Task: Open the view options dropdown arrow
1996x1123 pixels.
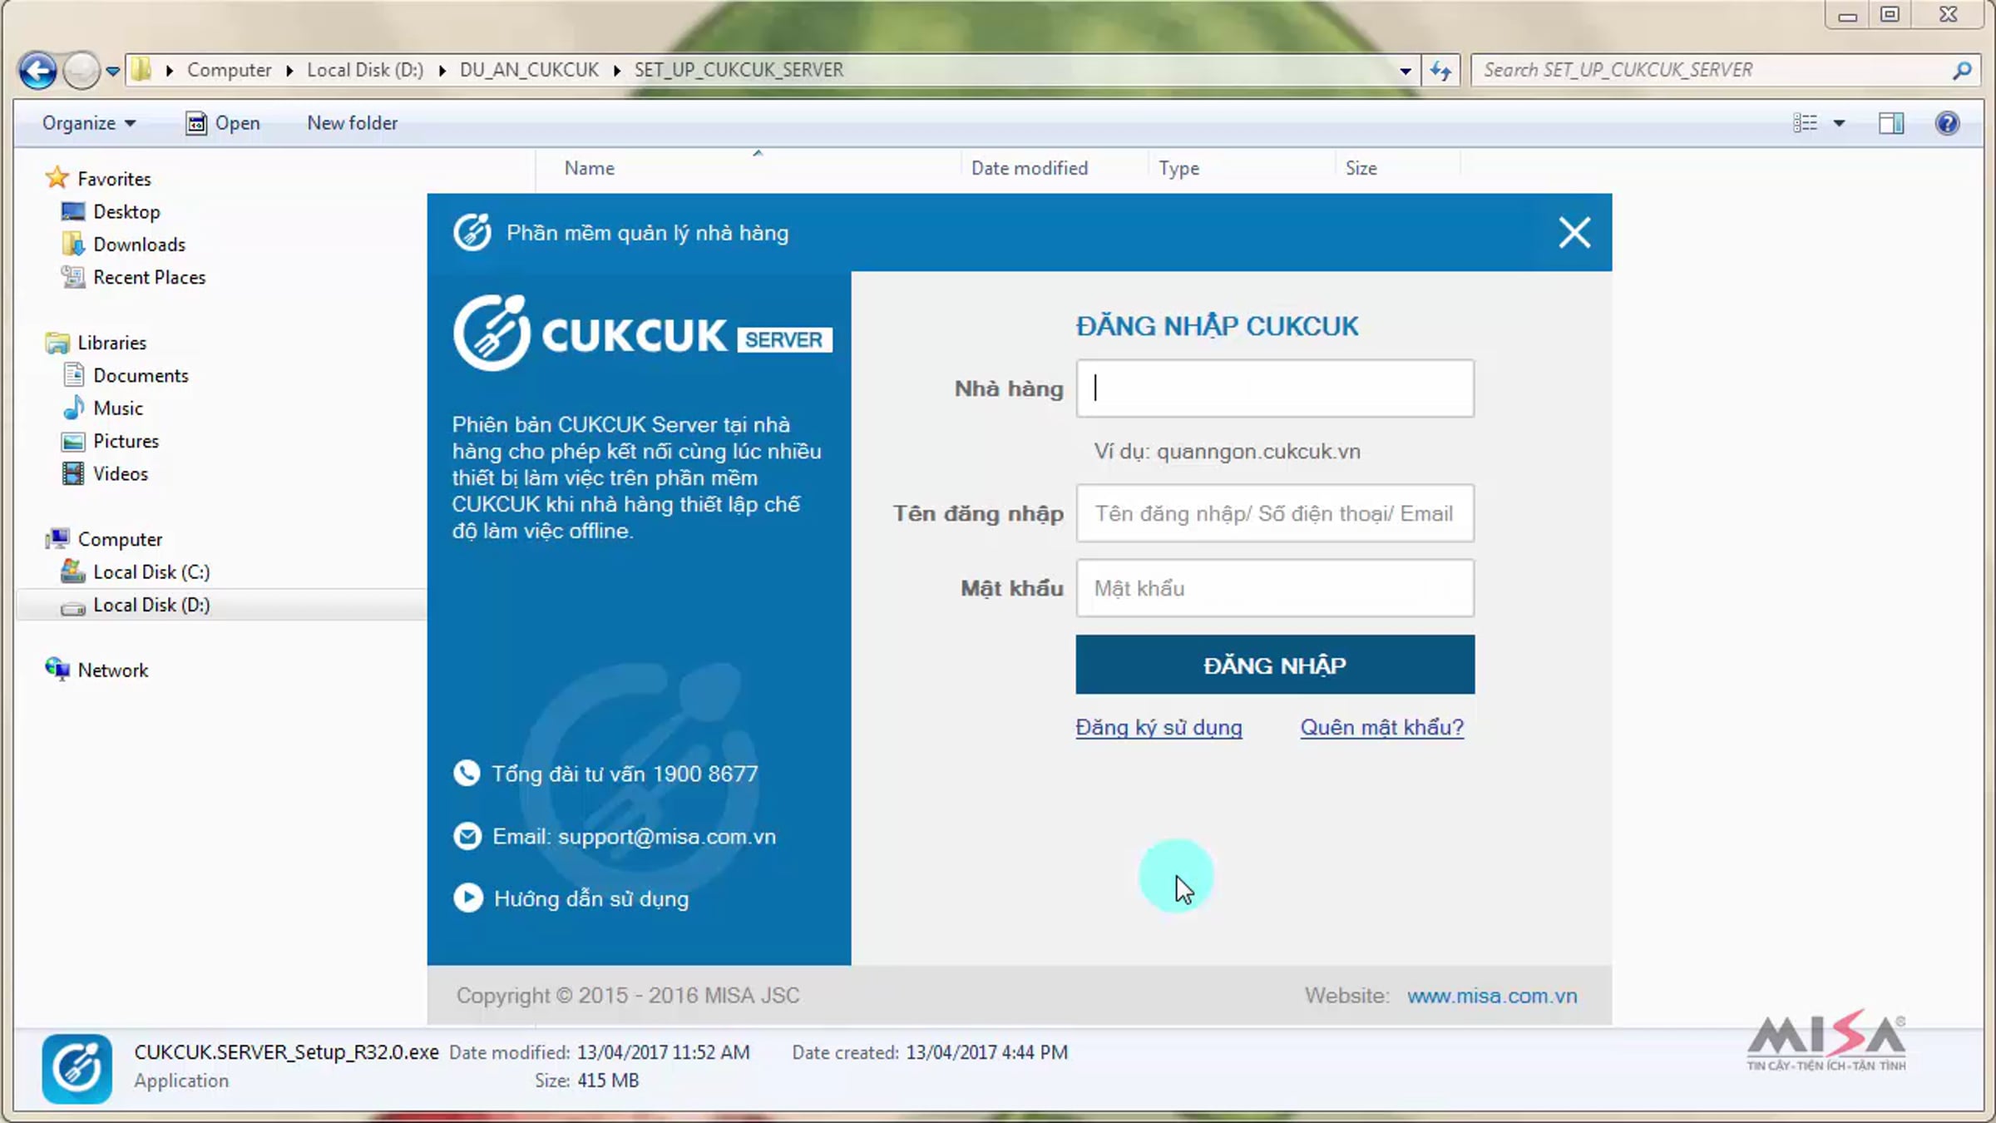Action: coord(1839,124)
